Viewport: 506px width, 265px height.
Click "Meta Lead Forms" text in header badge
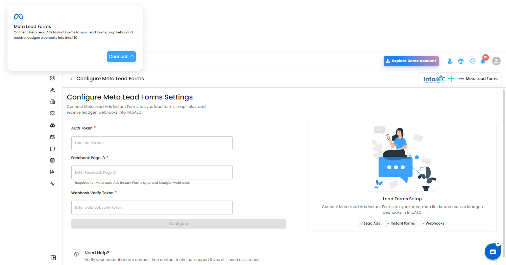click(x=482, y=79)
